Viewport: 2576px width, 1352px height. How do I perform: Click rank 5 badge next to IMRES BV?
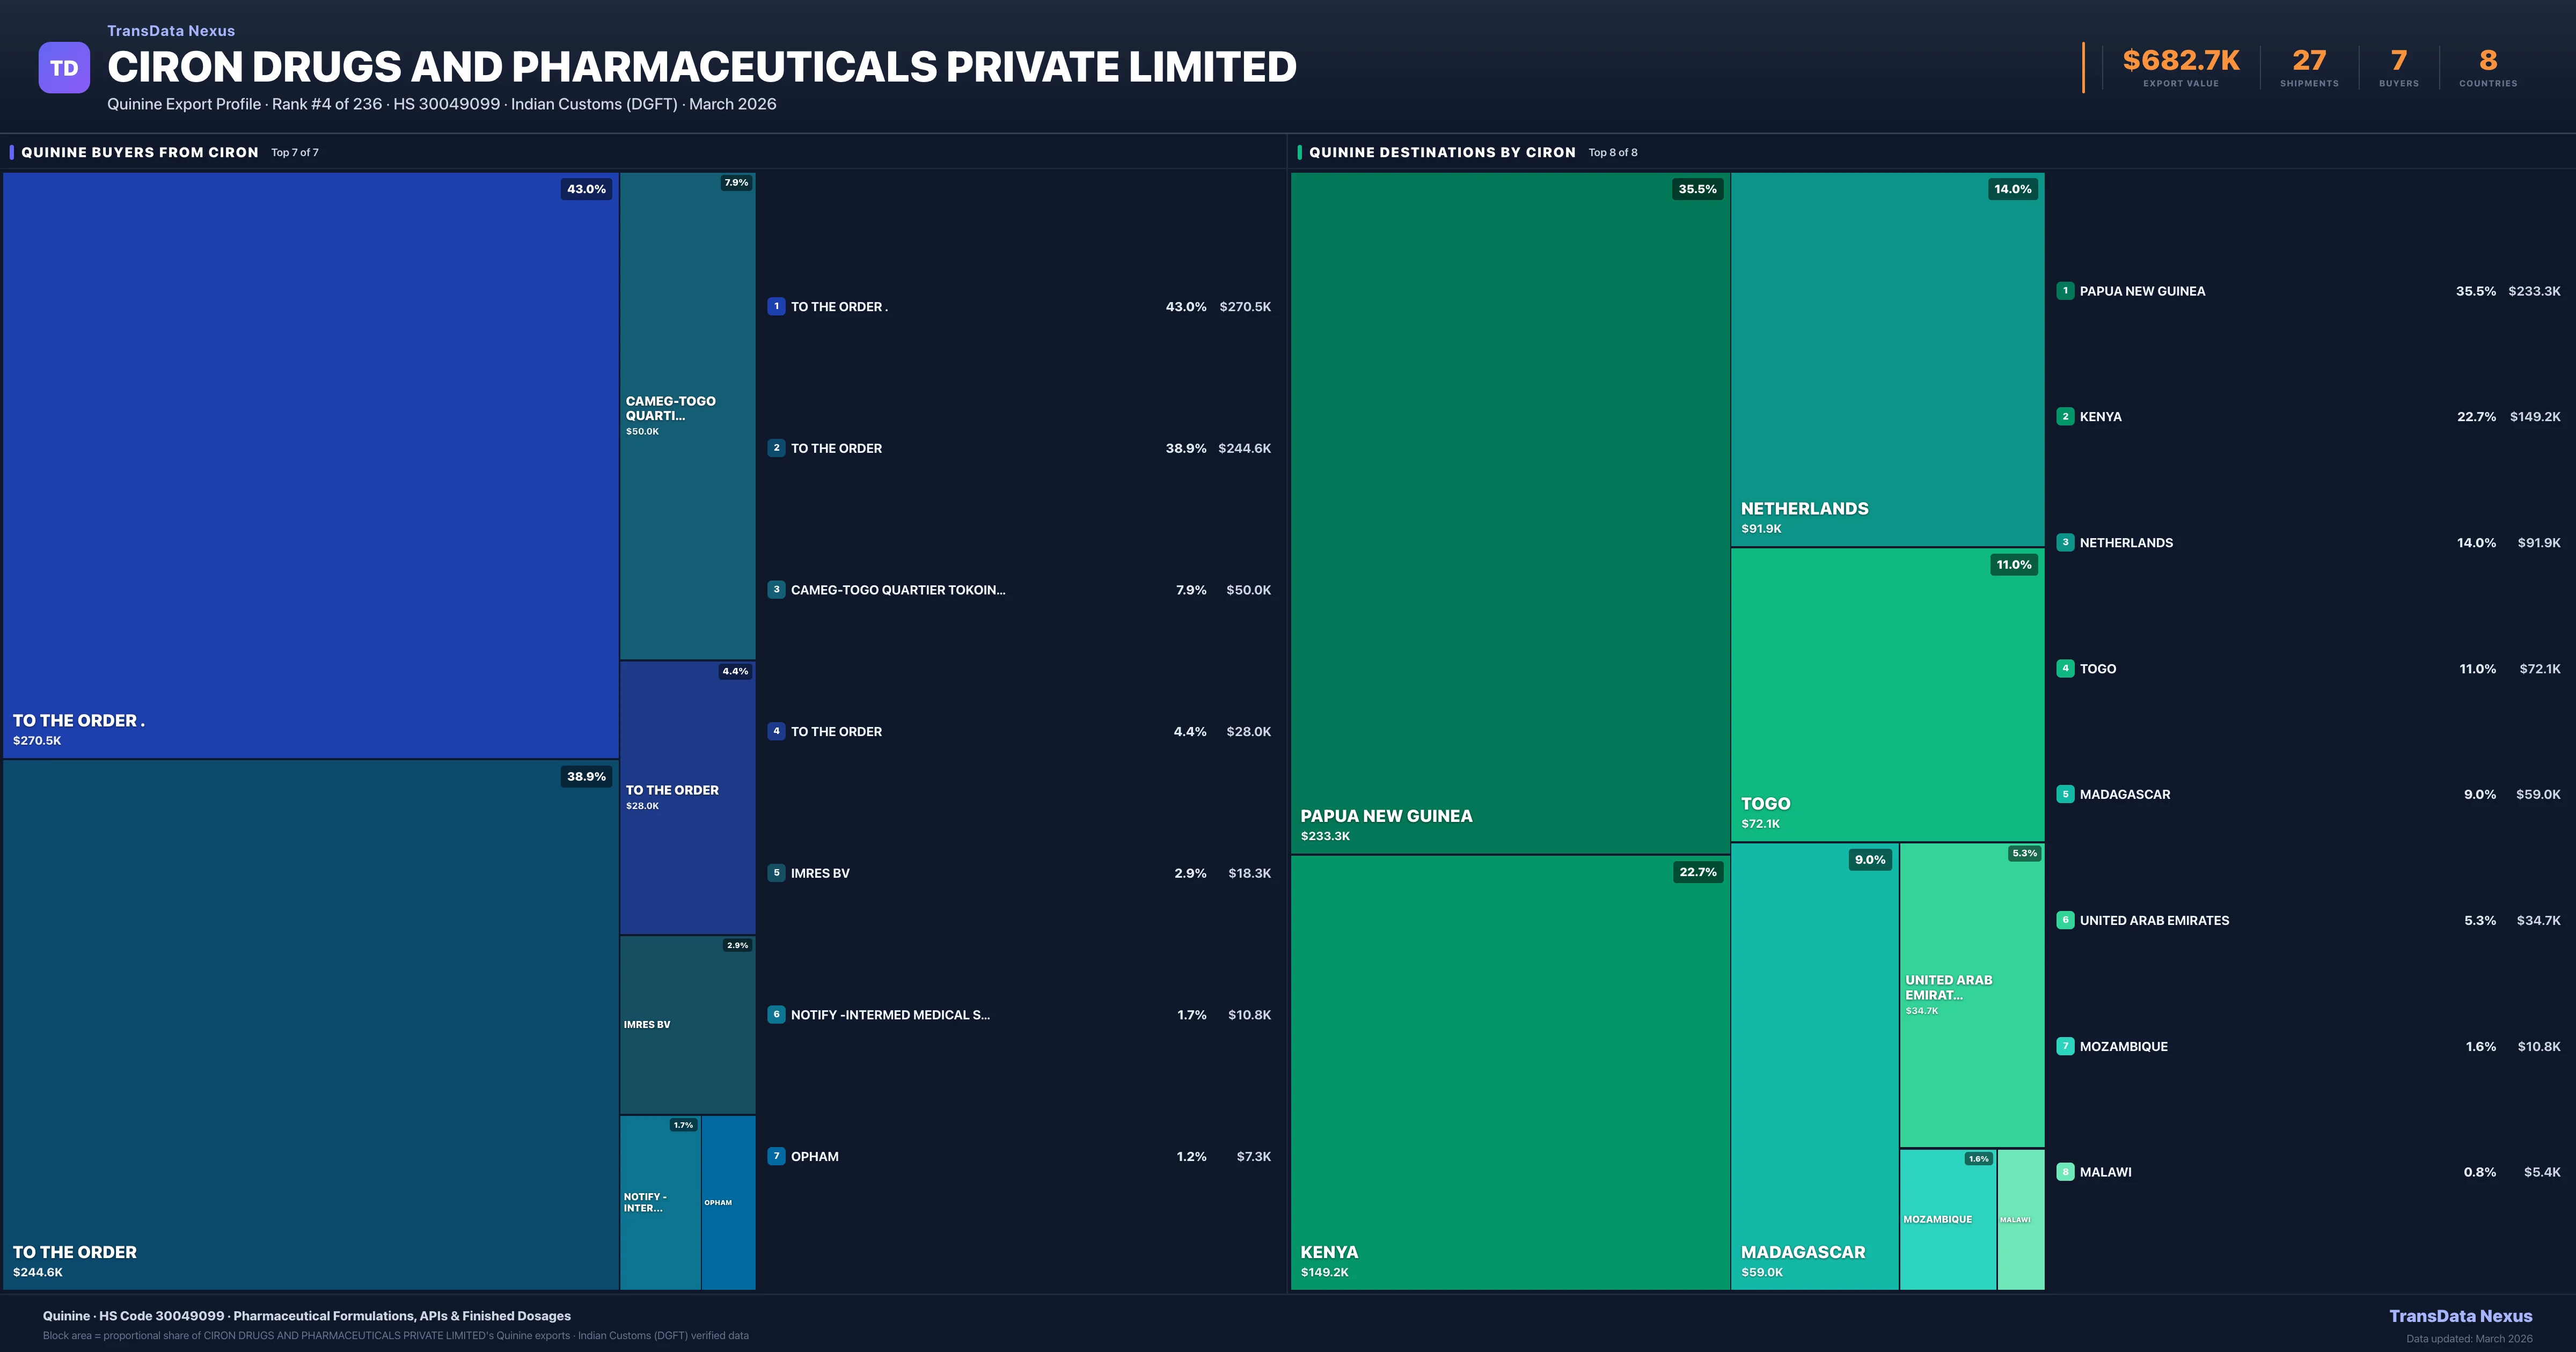[x=776, y=873]
